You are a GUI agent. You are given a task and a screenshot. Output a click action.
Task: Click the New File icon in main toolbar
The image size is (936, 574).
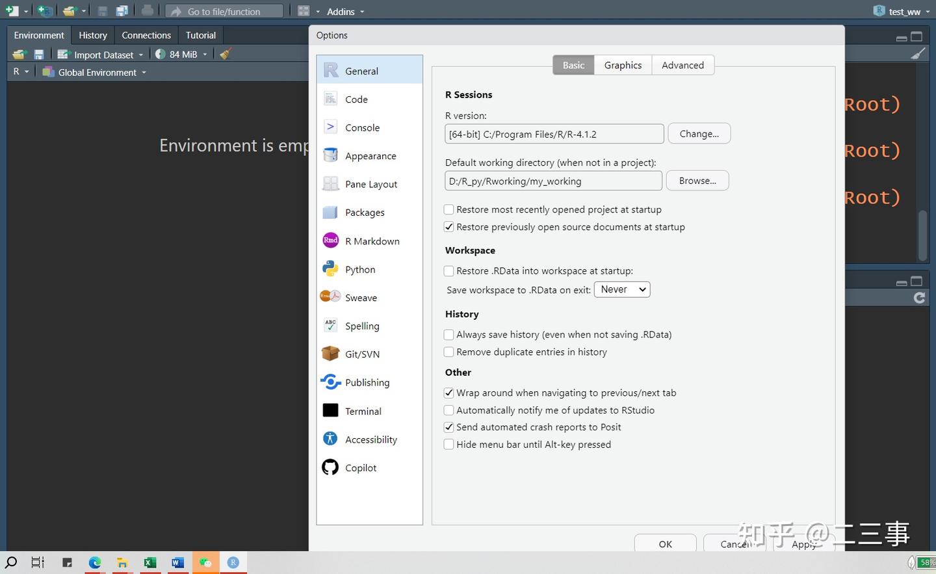point(12,11)
